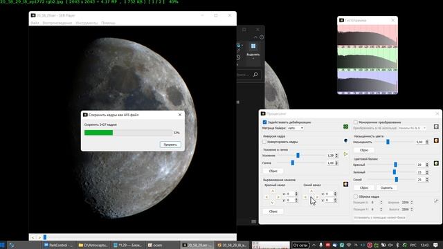
Task: Nudge the red channel left
Action: click(266, 197)
